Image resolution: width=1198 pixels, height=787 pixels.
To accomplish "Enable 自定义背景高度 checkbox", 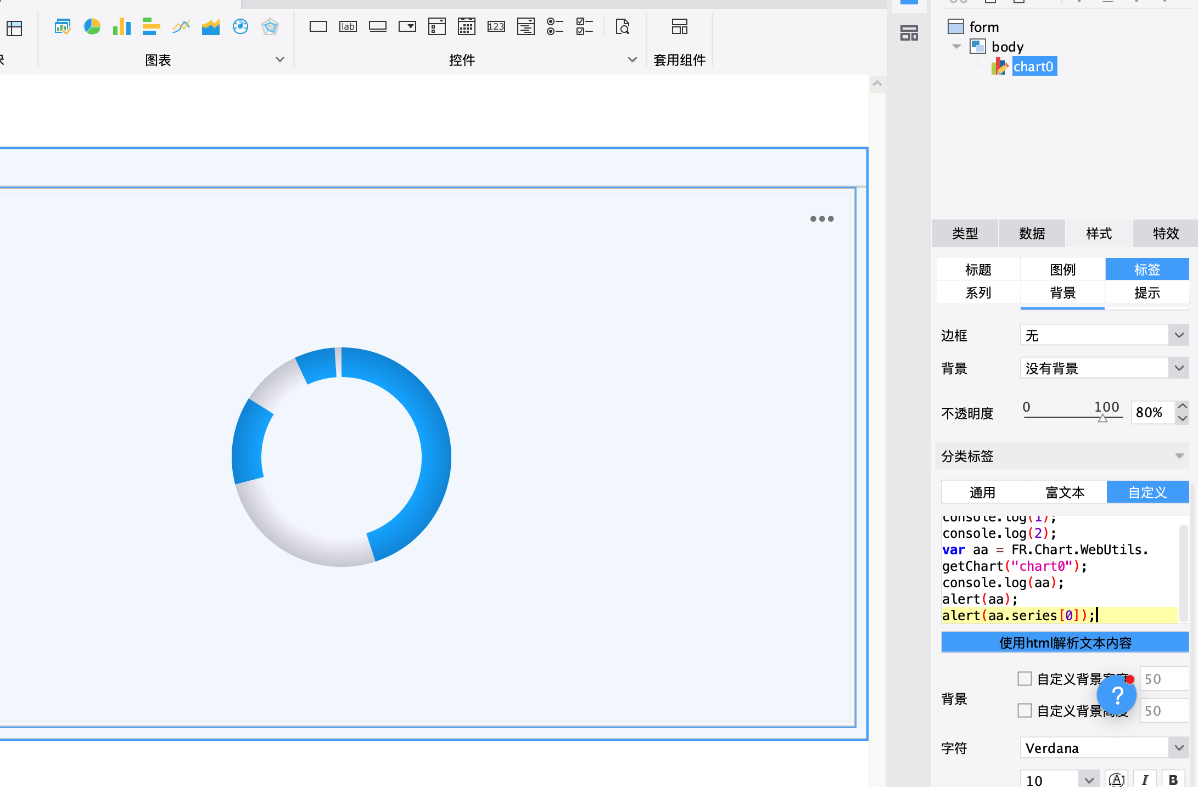I will (x=1025, y=711).
